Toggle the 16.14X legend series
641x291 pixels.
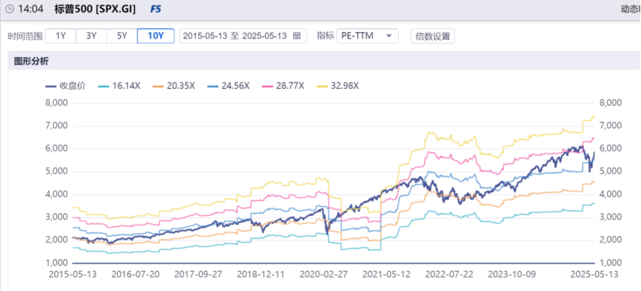[120, 86]
